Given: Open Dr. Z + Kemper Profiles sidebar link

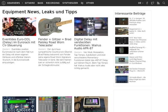Looking at the screenshot, I should (x=137, y=22).
